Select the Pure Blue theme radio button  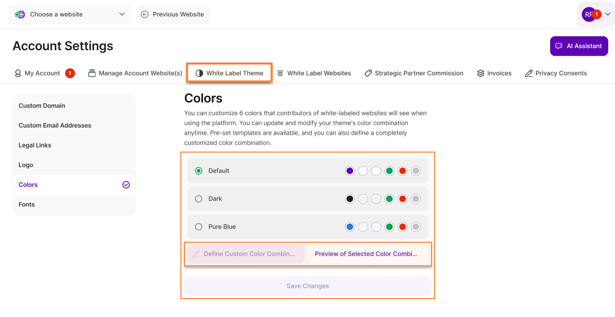coord(198,227)
